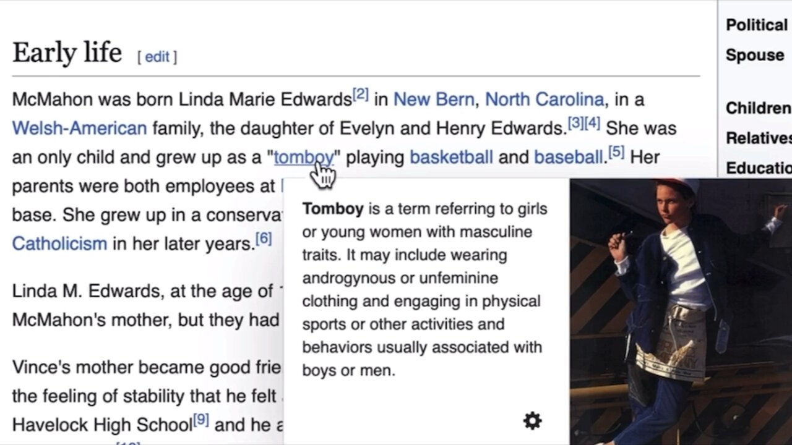792x445 pixels.
Task: Click the tomboy link
Action: [x=304, y=158]
